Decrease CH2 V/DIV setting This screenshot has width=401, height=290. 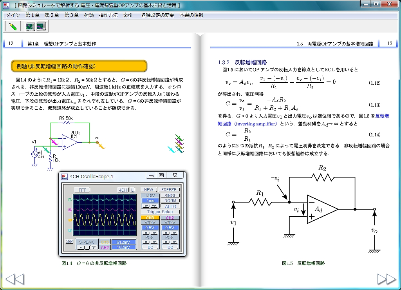[x=166, y=233]
